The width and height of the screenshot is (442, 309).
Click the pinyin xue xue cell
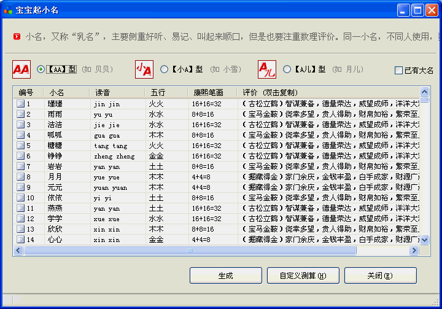pos(107,219)
